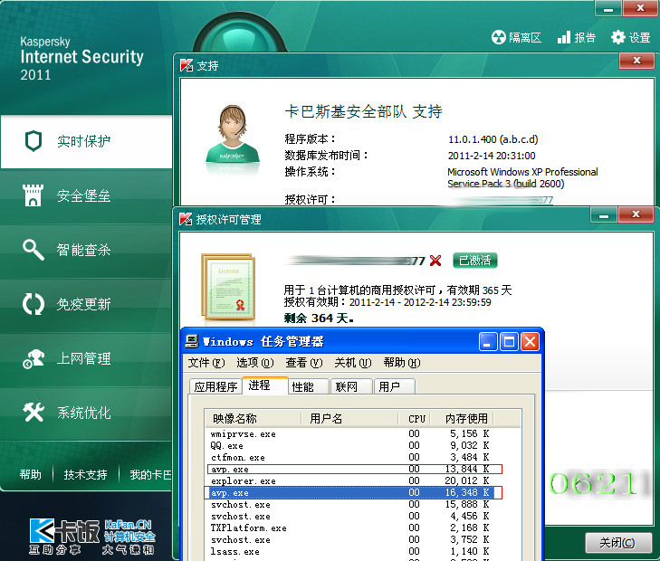
Task: Sort processes by 内存使用 column header
Action: point(462,418)
